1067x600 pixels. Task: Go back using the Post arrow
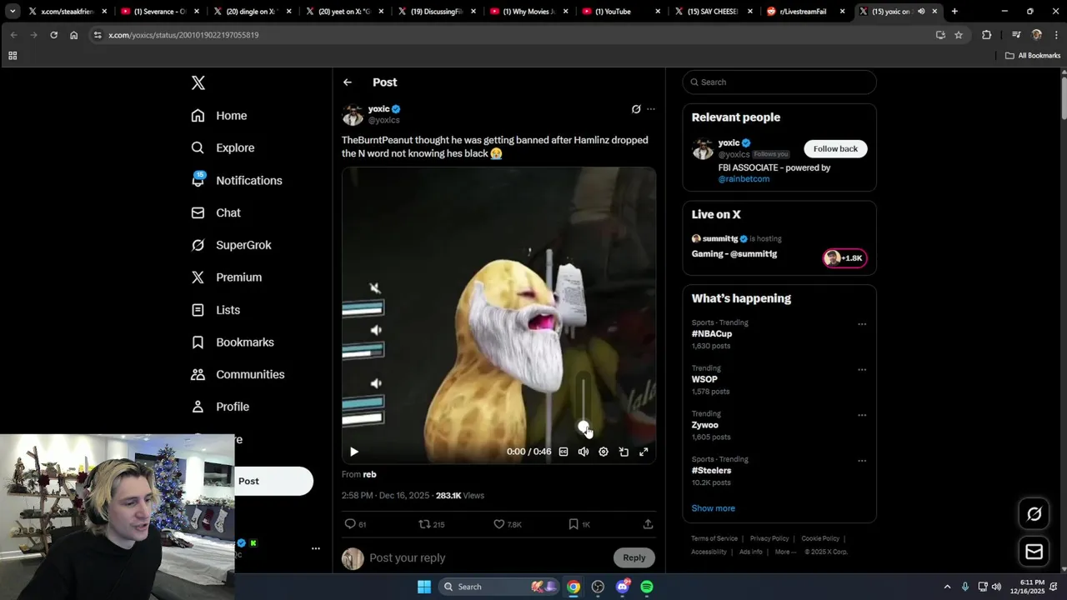tap(348, 82)
